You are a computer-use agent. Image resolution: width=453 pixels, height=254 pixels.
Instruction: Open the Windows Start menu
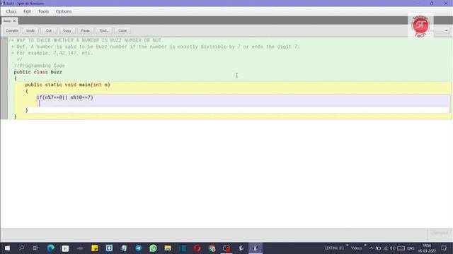pos(7,248)
